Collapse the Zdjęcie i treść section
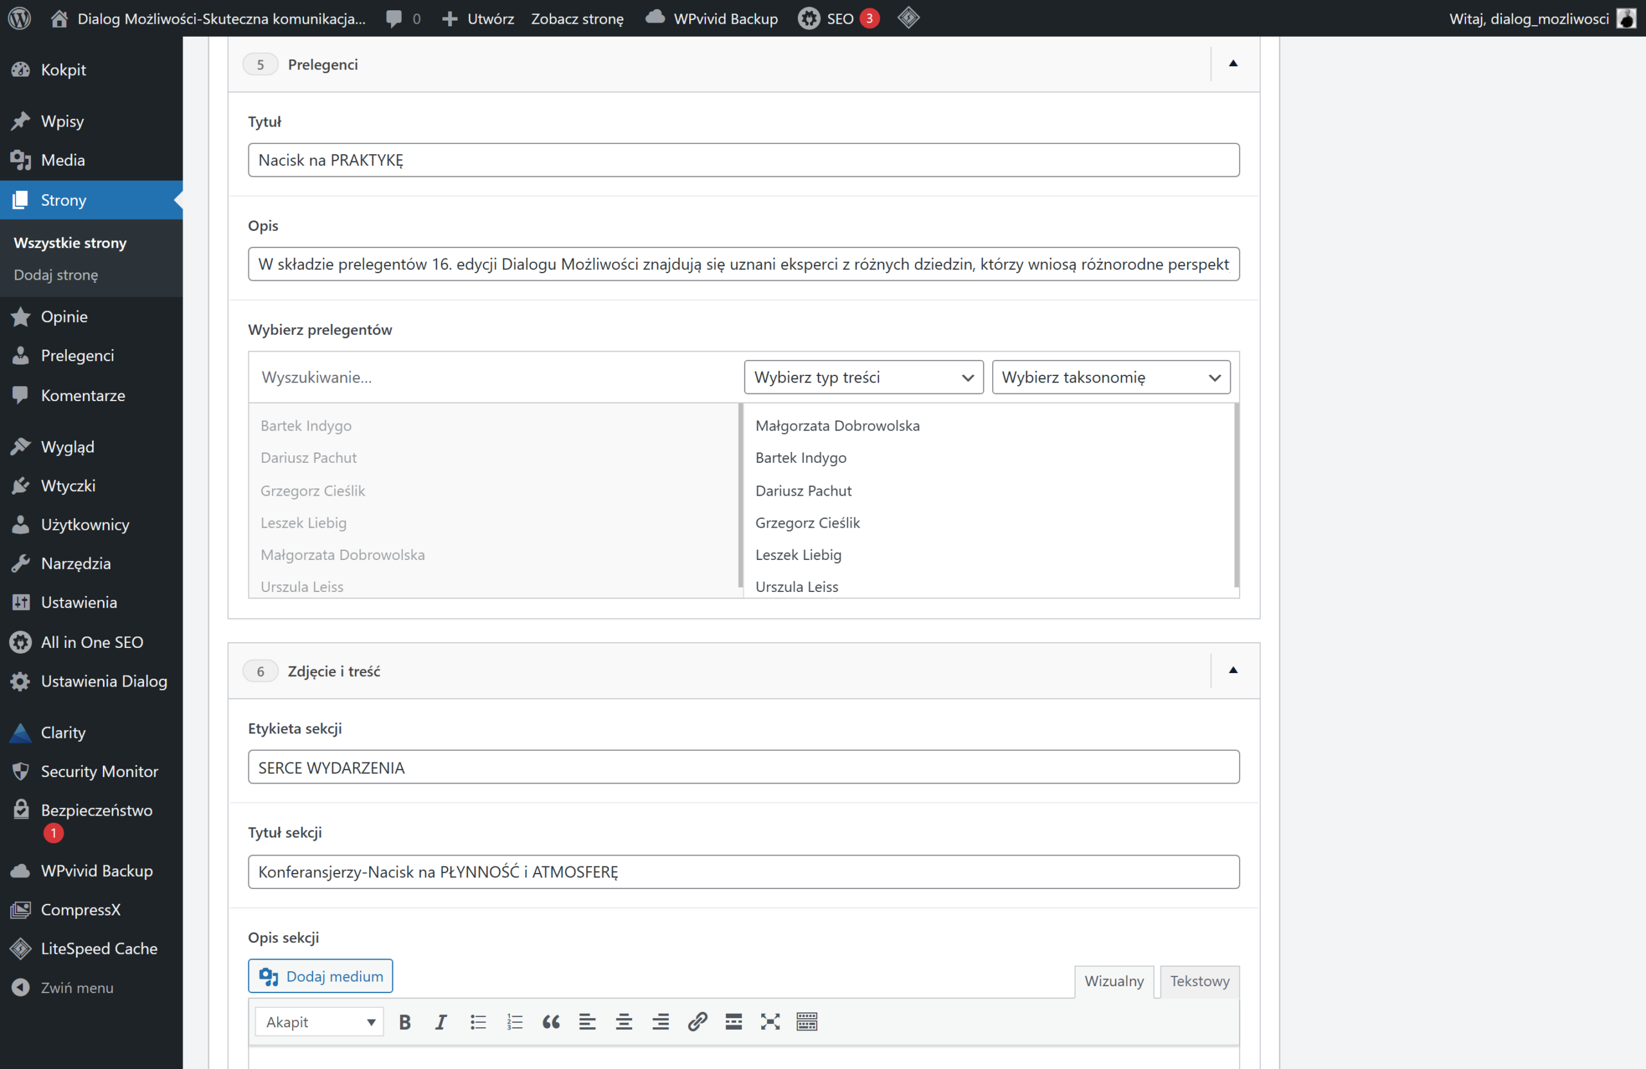 point(1233,670)
